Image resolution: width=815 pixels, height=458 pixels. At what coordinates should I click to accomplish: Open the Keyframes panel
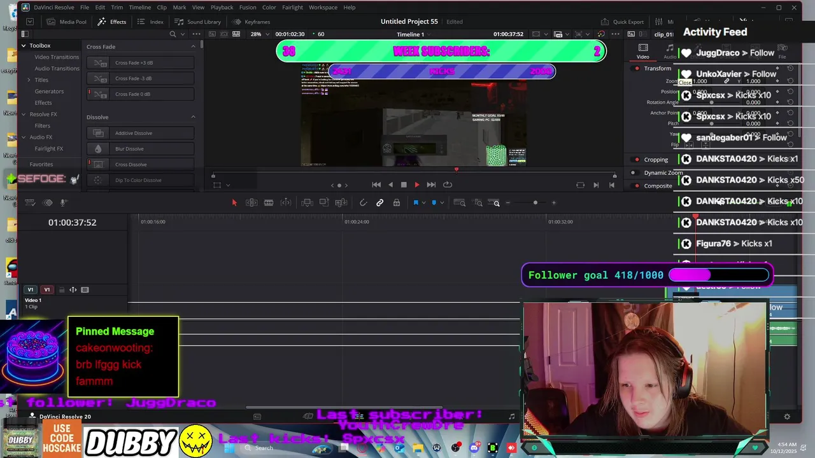coord(252,22)
